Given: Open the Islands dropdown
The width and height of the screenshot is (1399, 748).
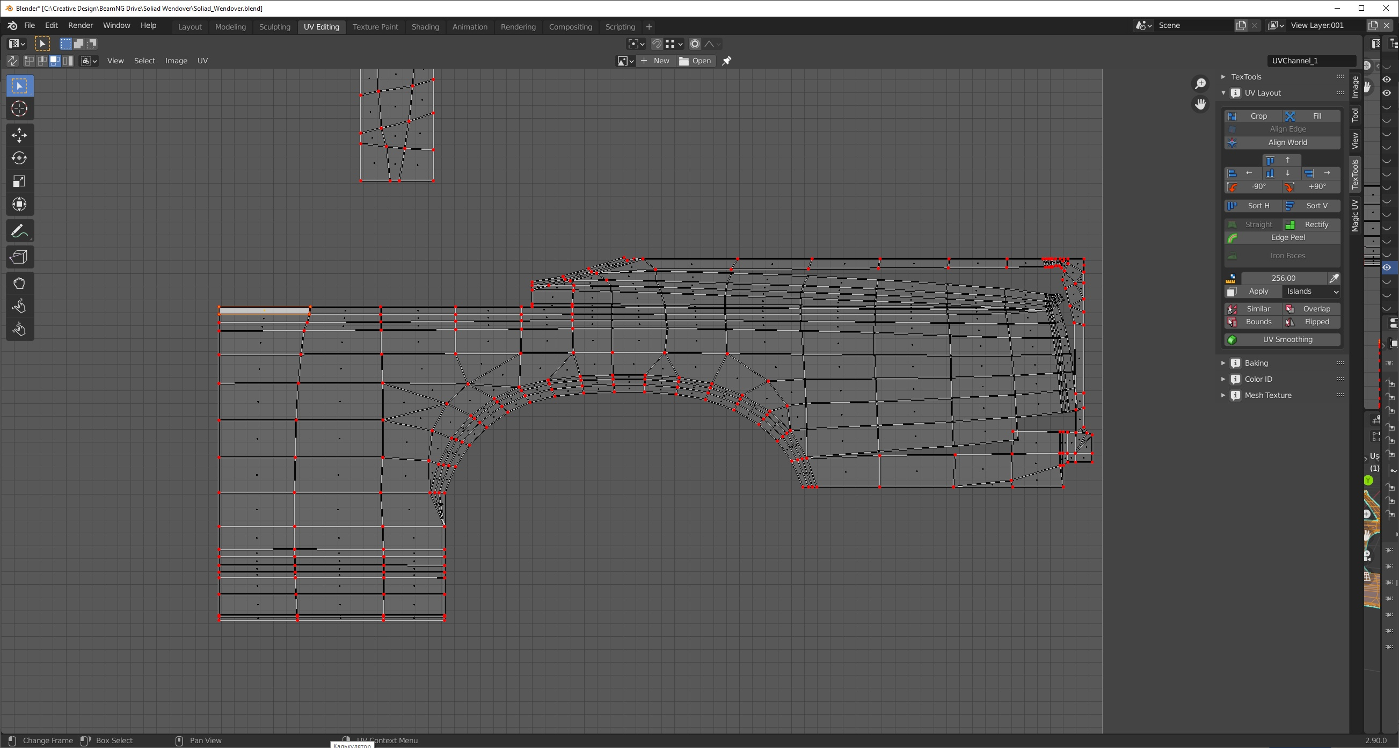Looking at the screenshot, I should [1311, 292].
